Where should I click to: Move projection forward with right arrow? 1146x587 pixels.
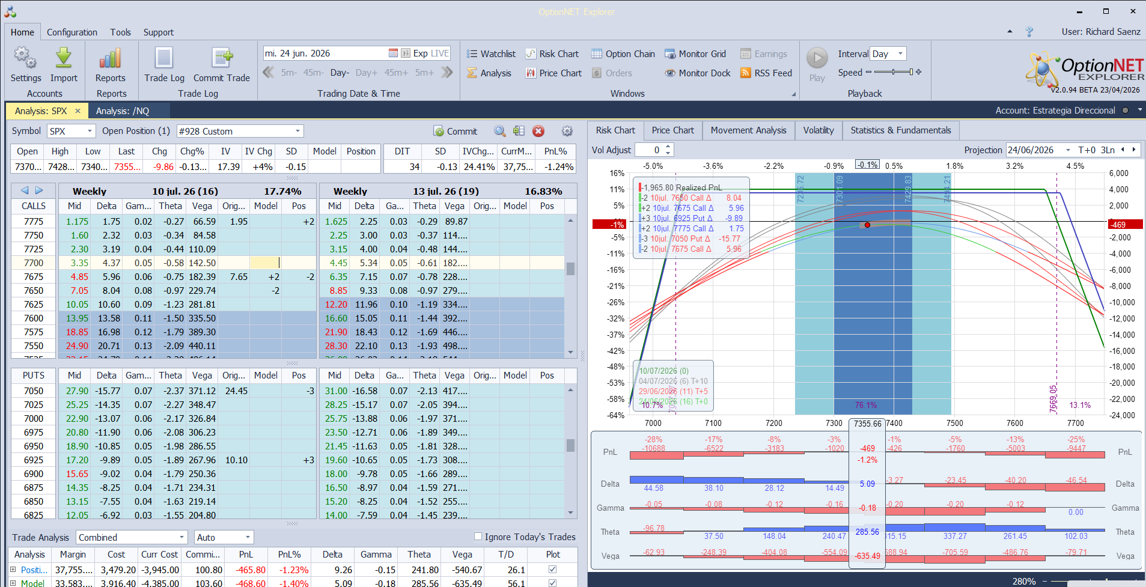(1134, 150)
